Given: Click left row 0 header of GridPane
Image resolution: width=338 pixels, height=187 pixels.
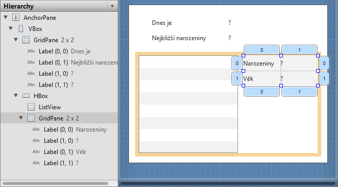Looking at the screenshot, I should pyautogui.click(x=237, y=63).
